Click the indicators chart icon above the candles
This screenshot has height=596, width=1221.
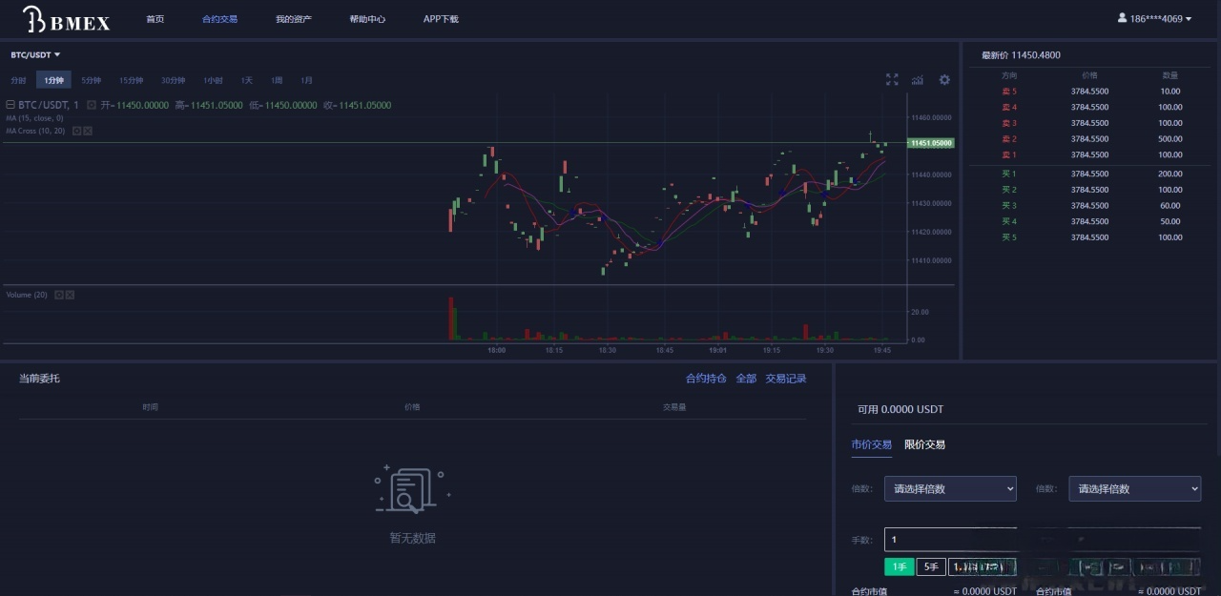(x=918, y=80)
